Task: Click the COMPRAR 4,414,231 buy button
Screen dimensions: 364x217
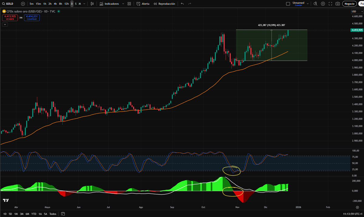Action: coord(32,18)
